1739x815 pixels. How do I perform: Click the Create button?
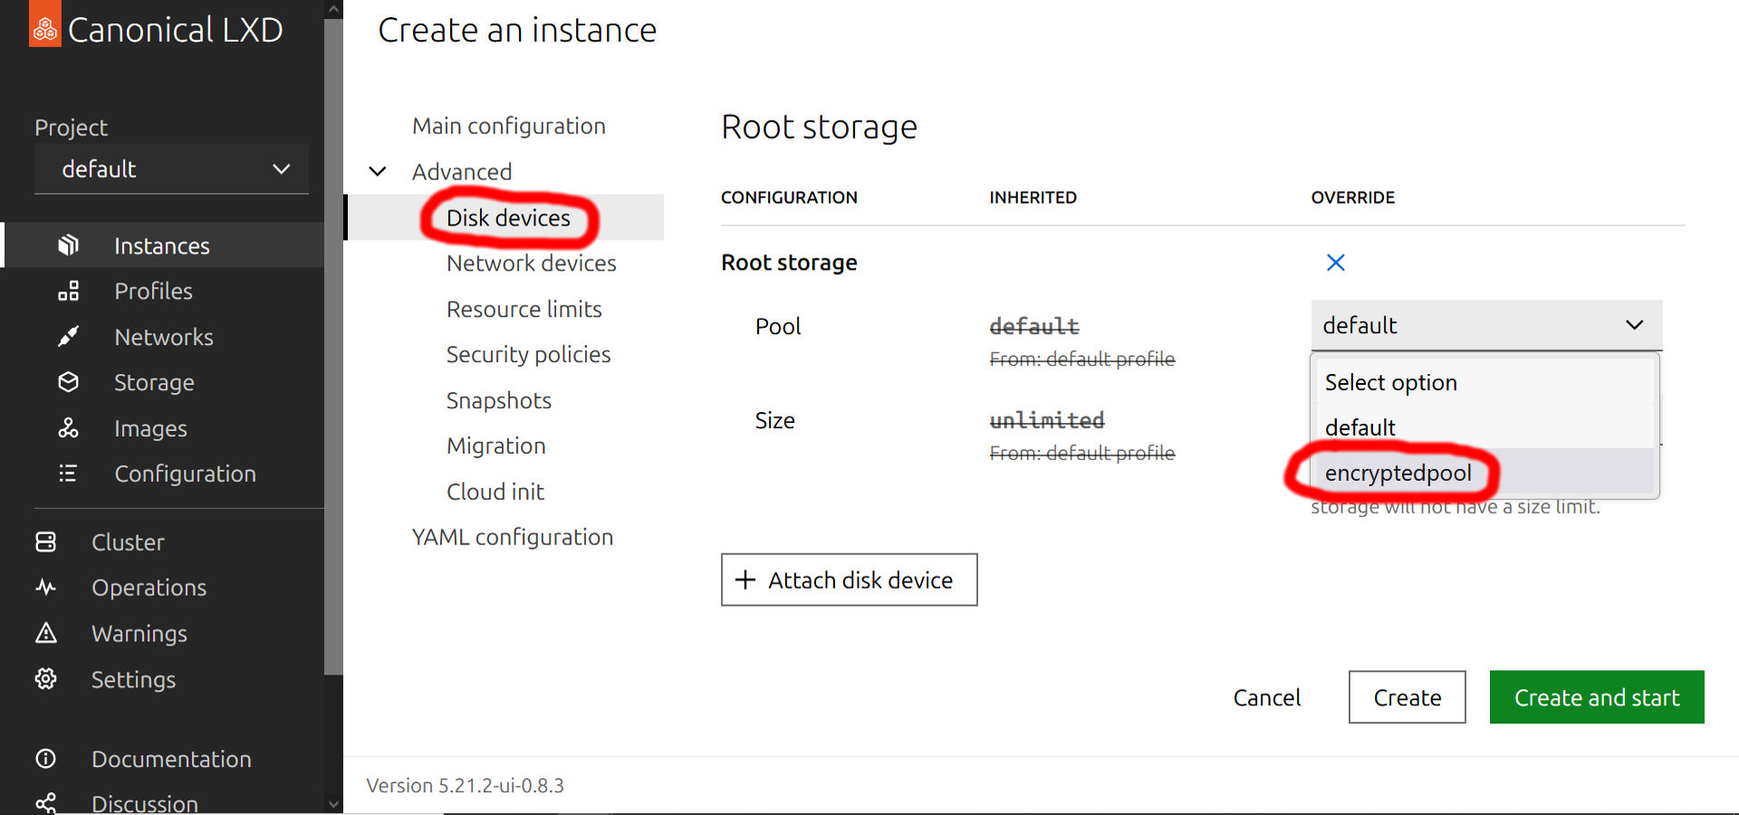point(1408,697)
